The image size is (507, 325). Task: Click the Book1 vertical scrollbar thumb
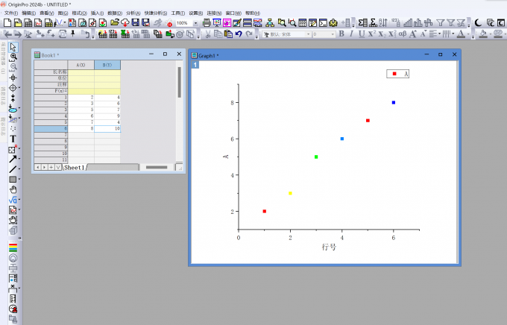(180, 82)
